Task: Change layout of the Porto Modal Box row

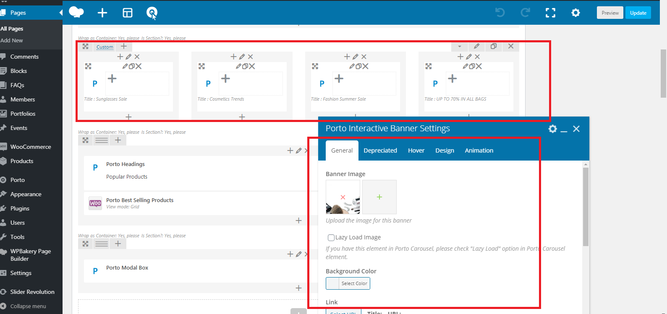Action: pyautogui.click(x=102, y=244)
